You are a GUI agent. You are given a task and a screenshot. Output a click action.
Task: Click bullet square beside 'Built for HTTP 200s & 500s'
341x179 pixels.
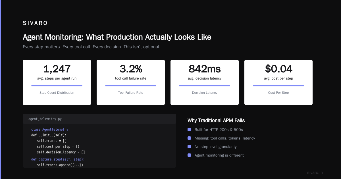(x=189, y=130)
